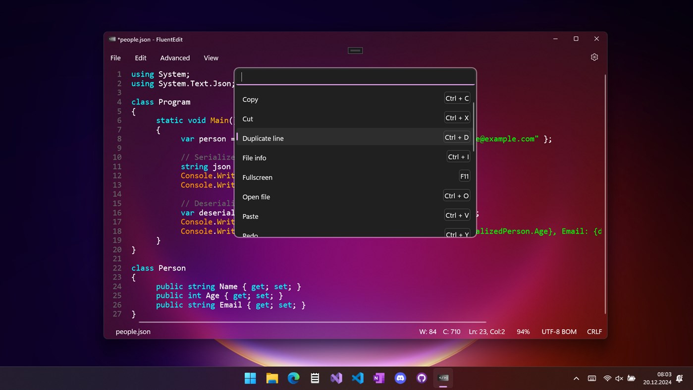Open Discord from the taskbar
Image resolution: width=693 pixels, height=390 pixels.
pyautogui.click(x=400, y=378)
